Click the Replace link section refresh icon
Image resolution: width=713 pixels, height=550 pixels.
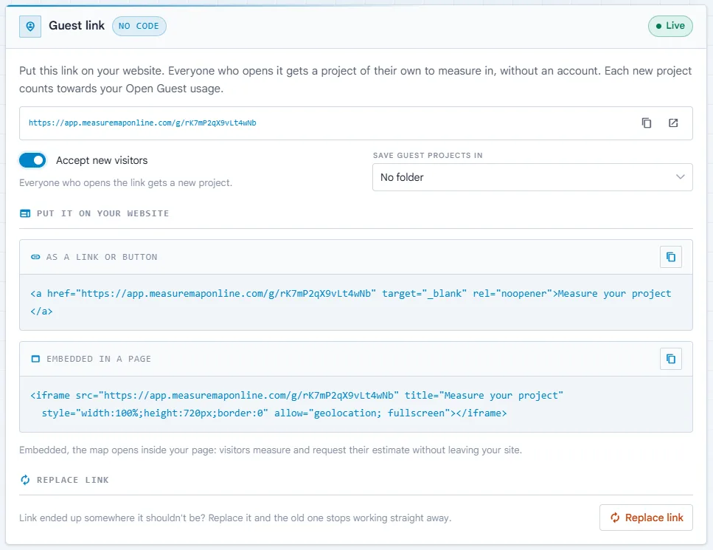pyautogui.click(x=25, y=480)
